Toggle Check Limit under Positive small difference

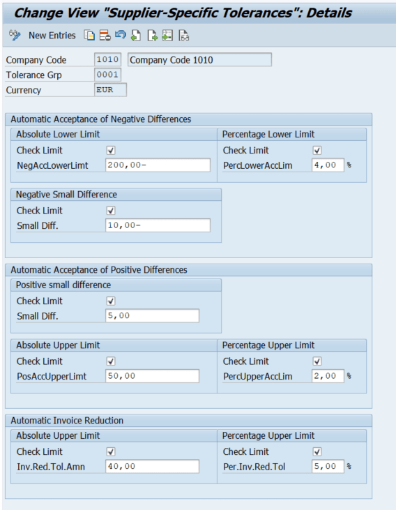(111, 301)
